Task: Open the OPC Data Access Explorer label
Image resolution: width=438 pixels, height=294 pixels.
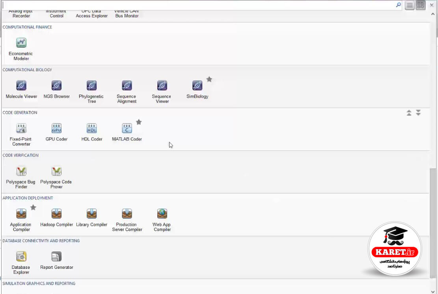Action: click(x=91, y=14)
